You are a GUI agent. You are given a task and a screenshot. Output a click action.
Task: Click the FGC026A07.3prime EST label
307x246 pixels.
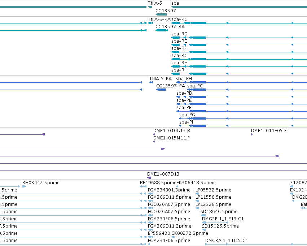[x=169, y=204]
